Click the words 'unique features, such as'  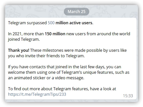[106, 72]
